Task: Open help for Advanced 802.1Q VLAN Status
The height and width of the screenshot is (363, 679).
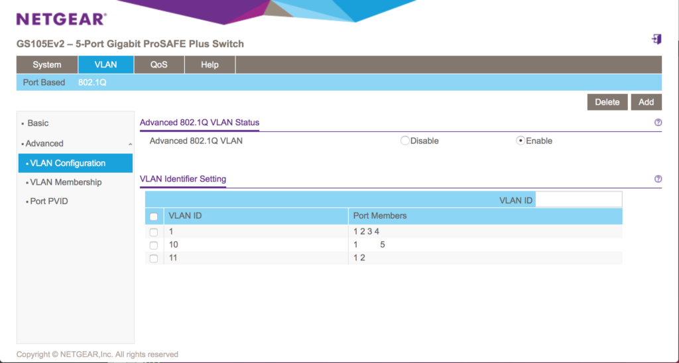Action: point(658,123)
